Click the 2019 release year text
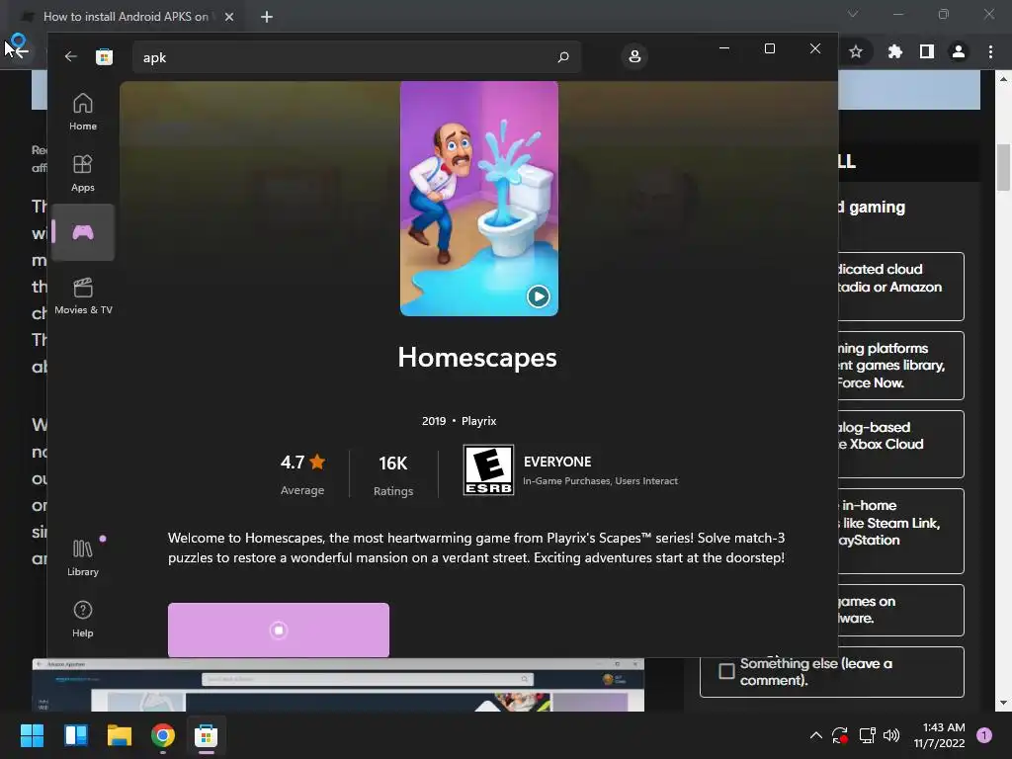This screenshot has height=759, width=1012. [434, 421]
